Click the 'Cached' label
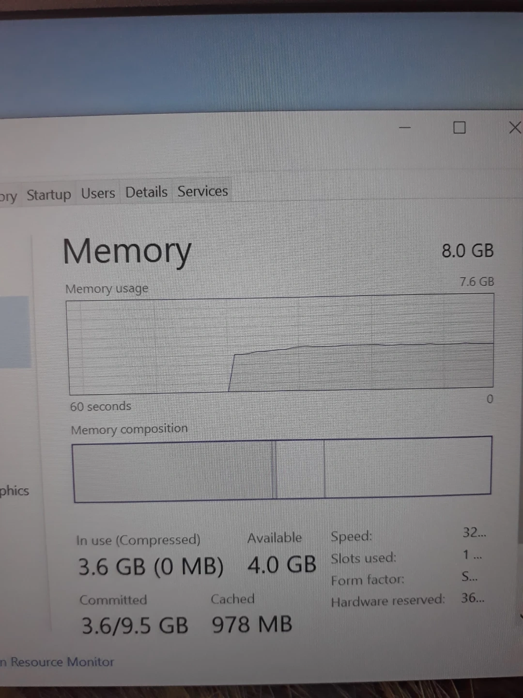Screen dimensions: 523x698 click(x=232, y=599)
